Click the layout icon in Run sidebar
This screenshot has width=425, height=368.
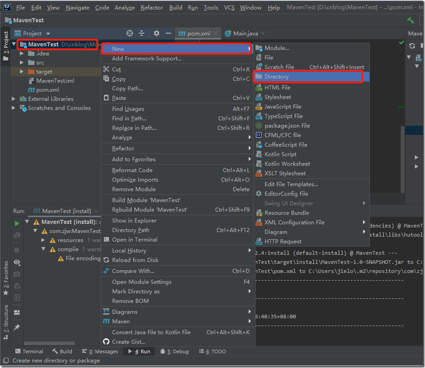pyautogui.click(x=17, y=313)
